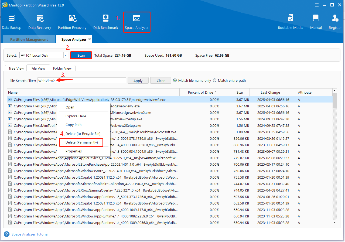The width and height of the screenshot is (345, 242).
Task: Open the Data Backup tool
Action: [x=12, y=22]
